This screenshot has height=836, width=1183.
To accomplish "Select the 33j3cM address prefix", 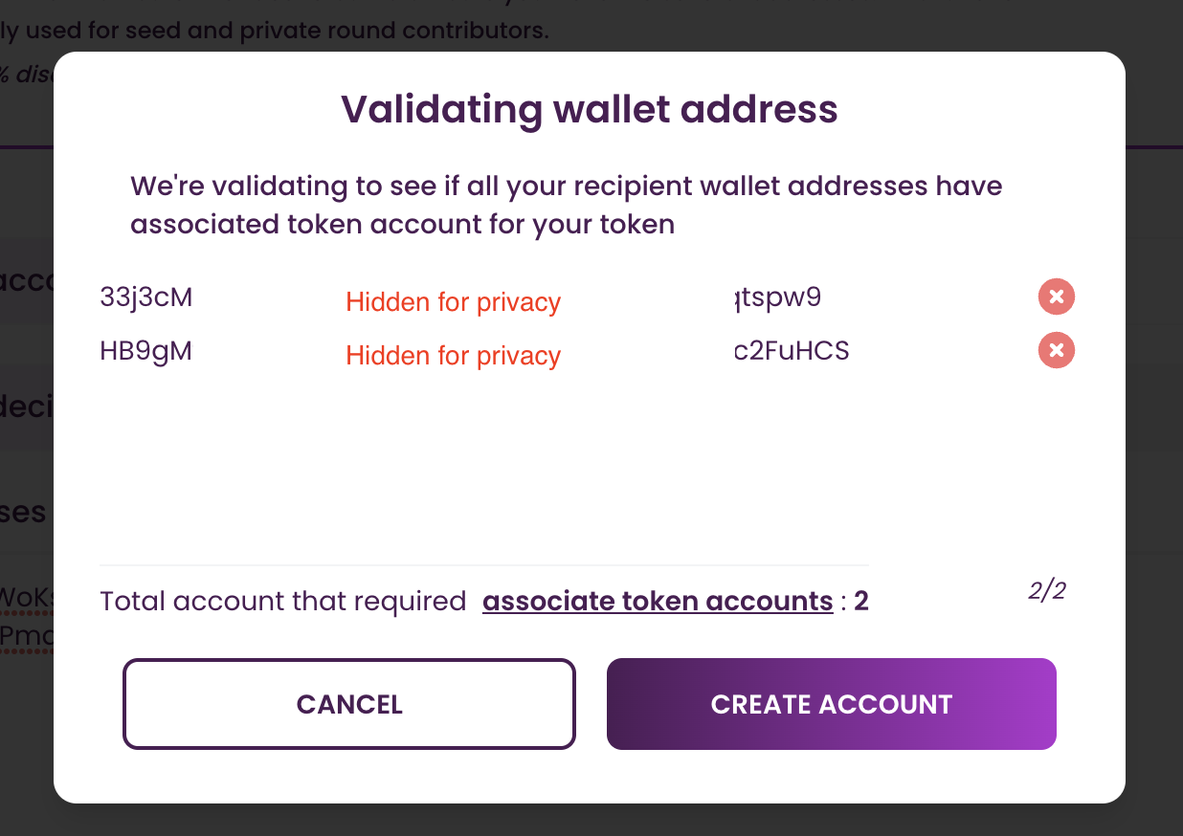I will (x=146, y=297).
